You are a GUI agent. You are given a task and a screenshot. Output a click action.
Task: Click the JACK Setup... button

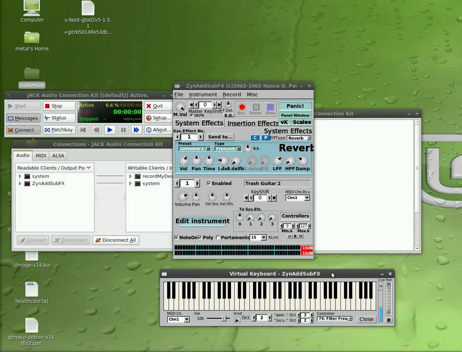click(x=158, y=118)
